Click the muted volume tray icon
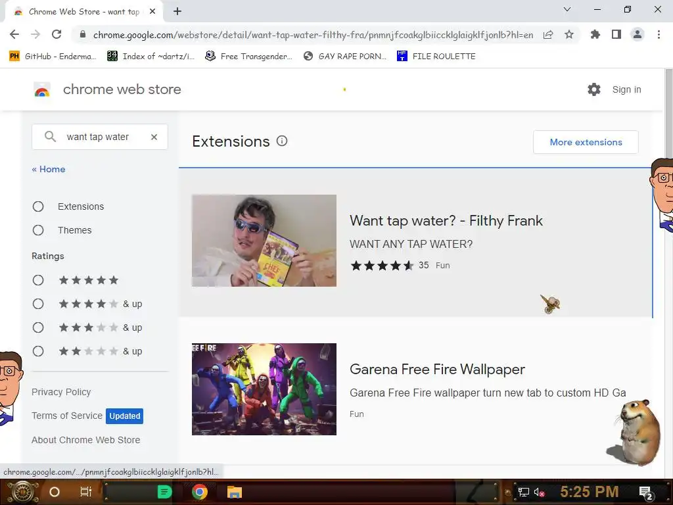 click(x=540, y=492)
